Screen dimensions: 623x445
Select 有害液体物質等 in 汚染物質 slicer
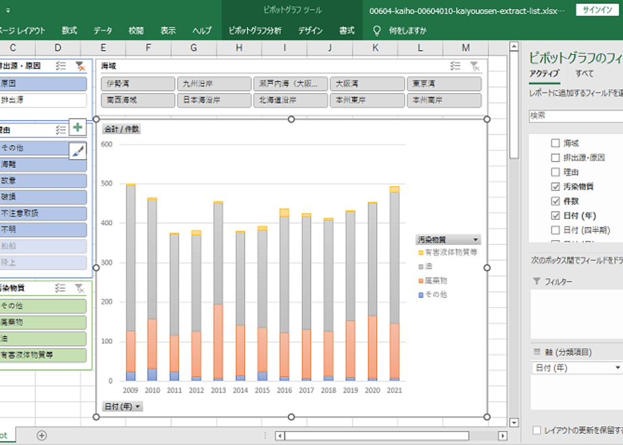coord(43,355)
